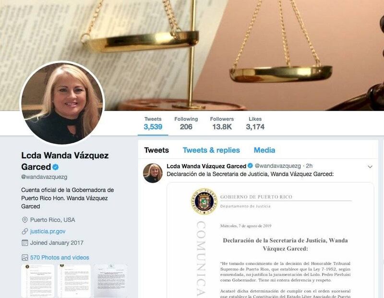Expand the tweet options chevron menu
Viewport: 384px width, 298px height.
coord(370,167)
